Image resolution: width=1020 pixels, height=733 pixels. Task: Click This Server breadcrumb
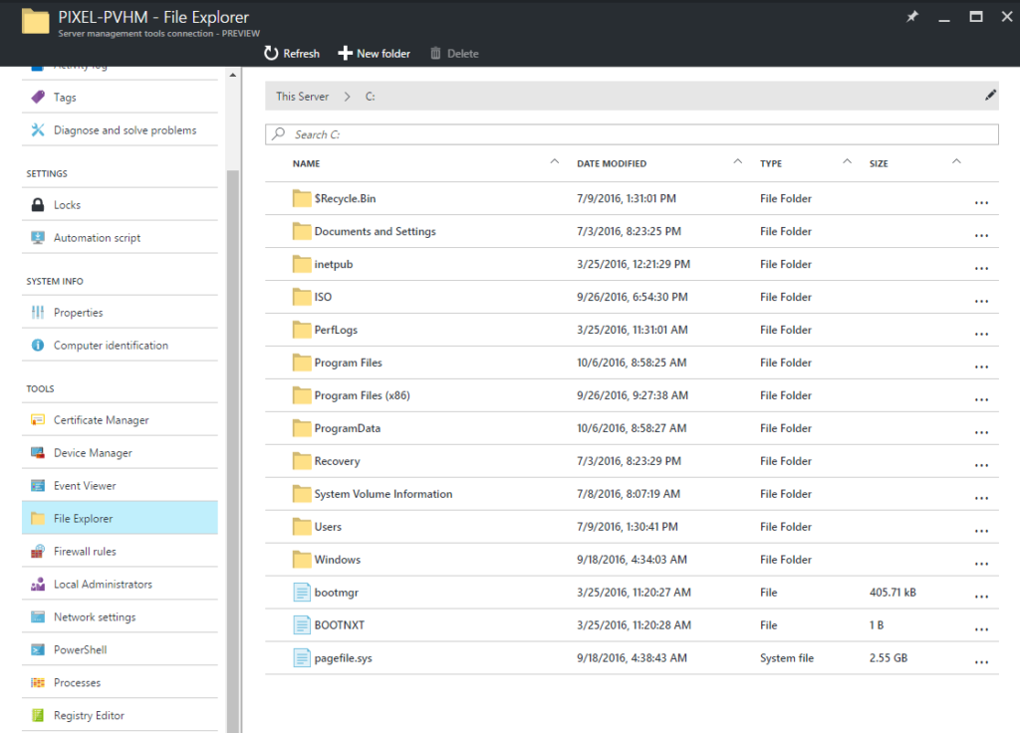[303, 97]
